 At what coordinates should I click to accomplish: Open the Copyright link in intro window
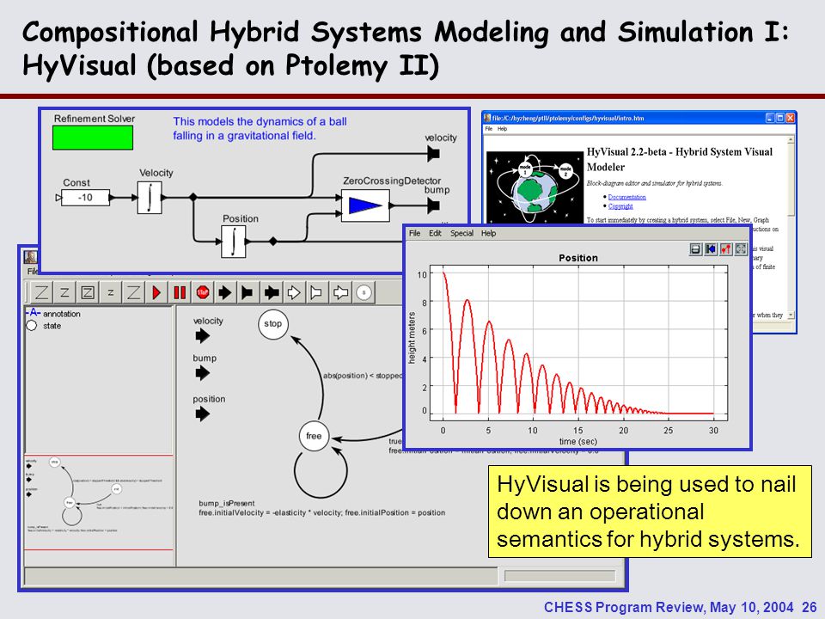[620, 206]
